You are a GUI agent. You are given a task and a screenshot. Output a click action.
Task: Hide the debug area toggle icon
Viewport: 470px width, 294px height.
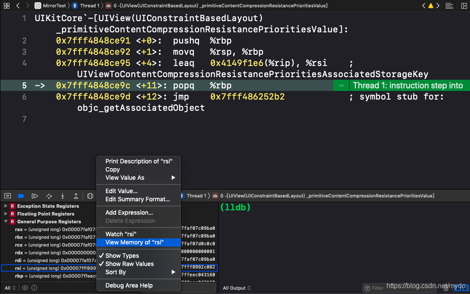(7, 196)
